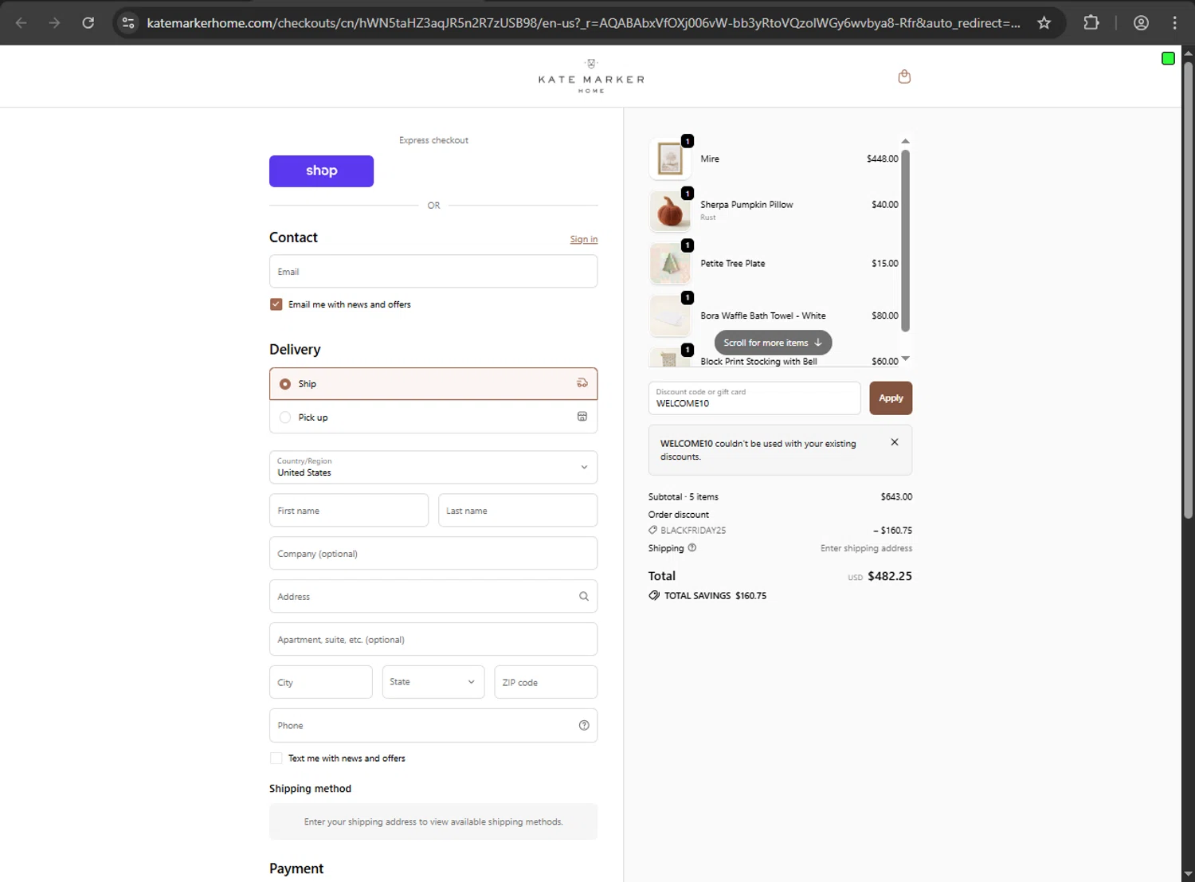Click the discount code or gift card field
The height and width of the screenshot is (882, 1195).
click(754, 398)
